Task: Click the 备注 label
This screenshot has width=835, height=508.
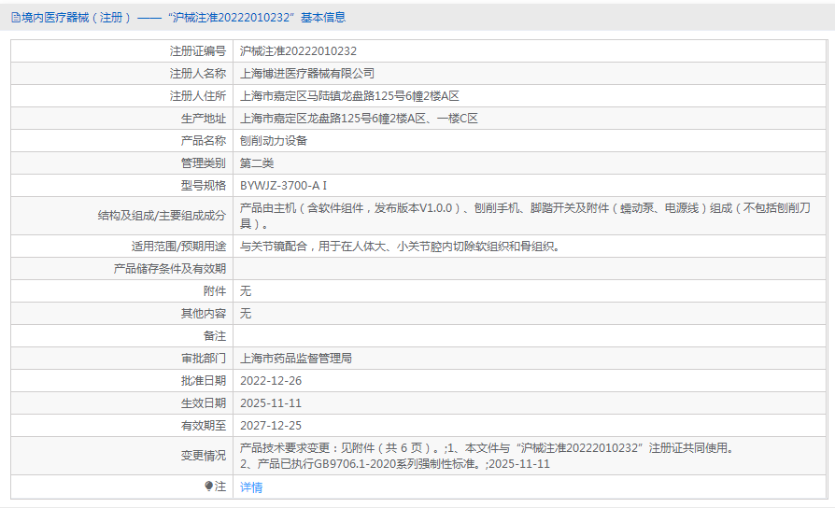Action: [x=215, y=336]
